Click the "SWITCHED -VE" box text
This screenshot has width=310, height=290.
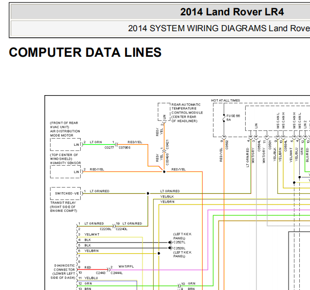click(67, 193)
